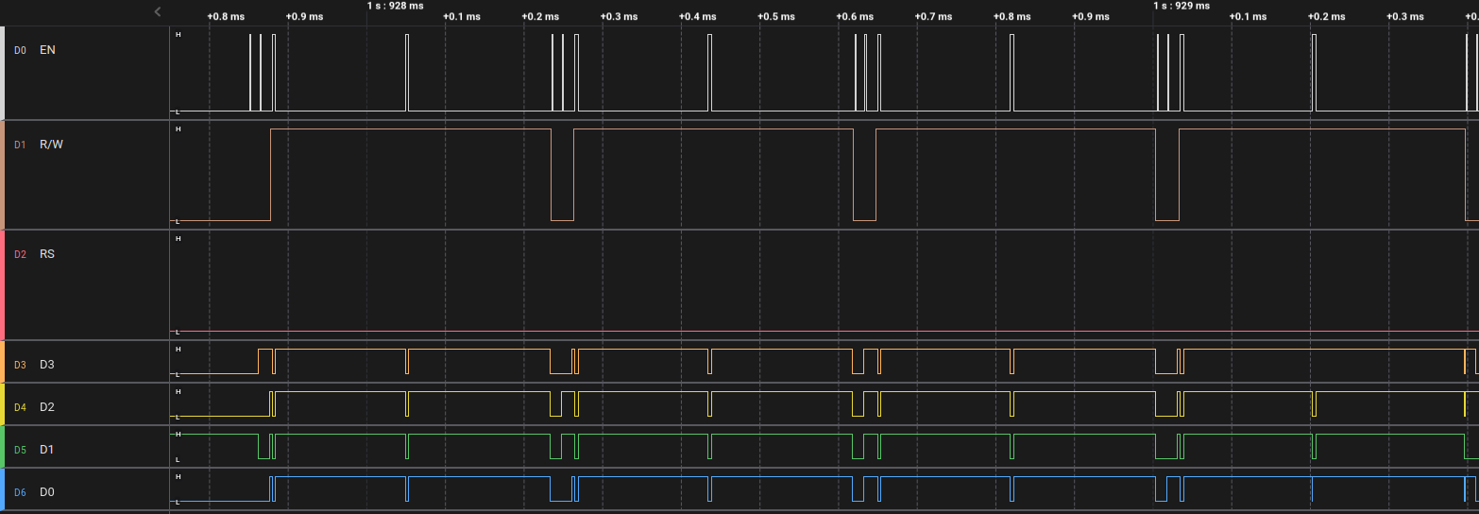This screenshot has width=1479, height=514.
Task: Click the green D5 channel index
Action: point(21,450)
